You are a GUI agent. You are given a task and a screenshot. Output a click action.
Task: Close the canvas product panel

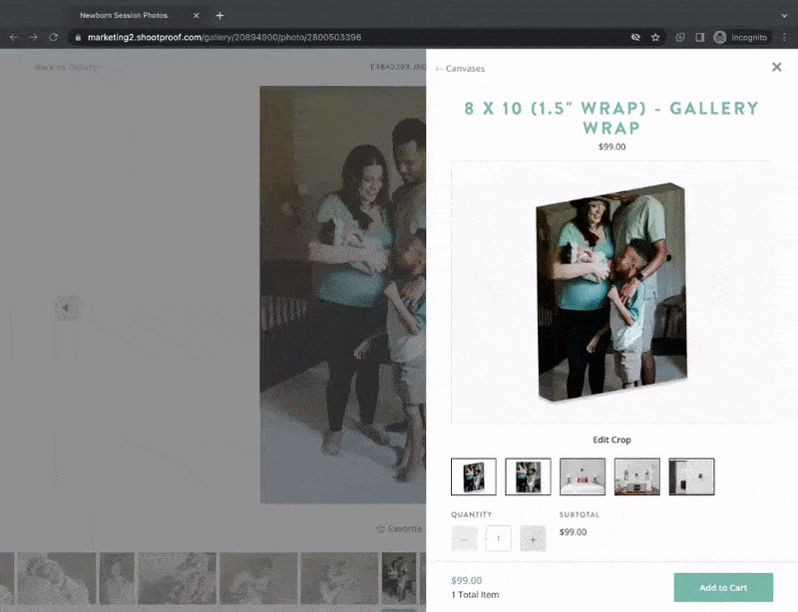776,67
